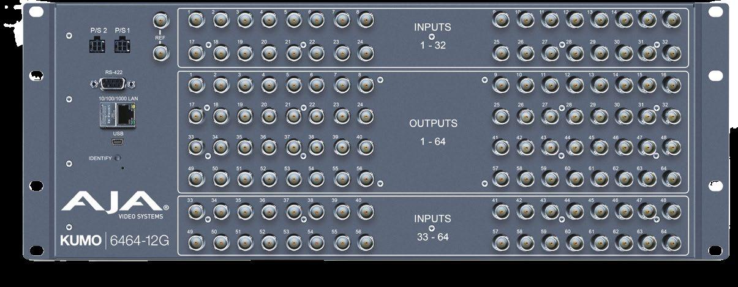Select Input 36 BNC connector

[x=269, y=211]
